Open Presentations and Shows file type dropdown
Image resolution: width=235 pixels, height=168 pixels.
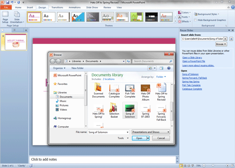pyautogui.click(x=151, y=132)
